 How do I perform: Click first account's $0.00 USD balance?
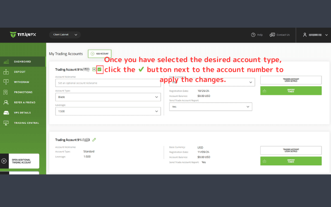pyautogui.click(x=204, y=96)
